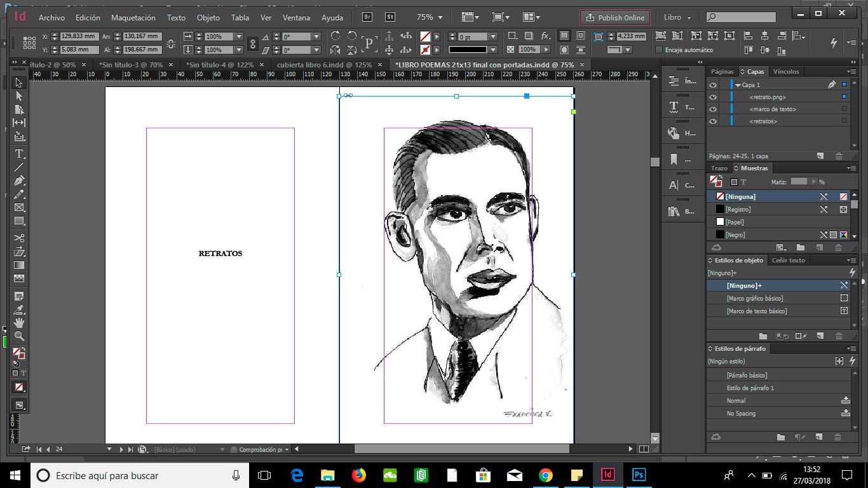Open the Tabla menu

240,18
